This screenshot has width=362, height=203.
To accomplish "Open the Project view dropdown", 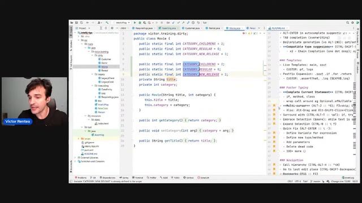I will [83, 28].
